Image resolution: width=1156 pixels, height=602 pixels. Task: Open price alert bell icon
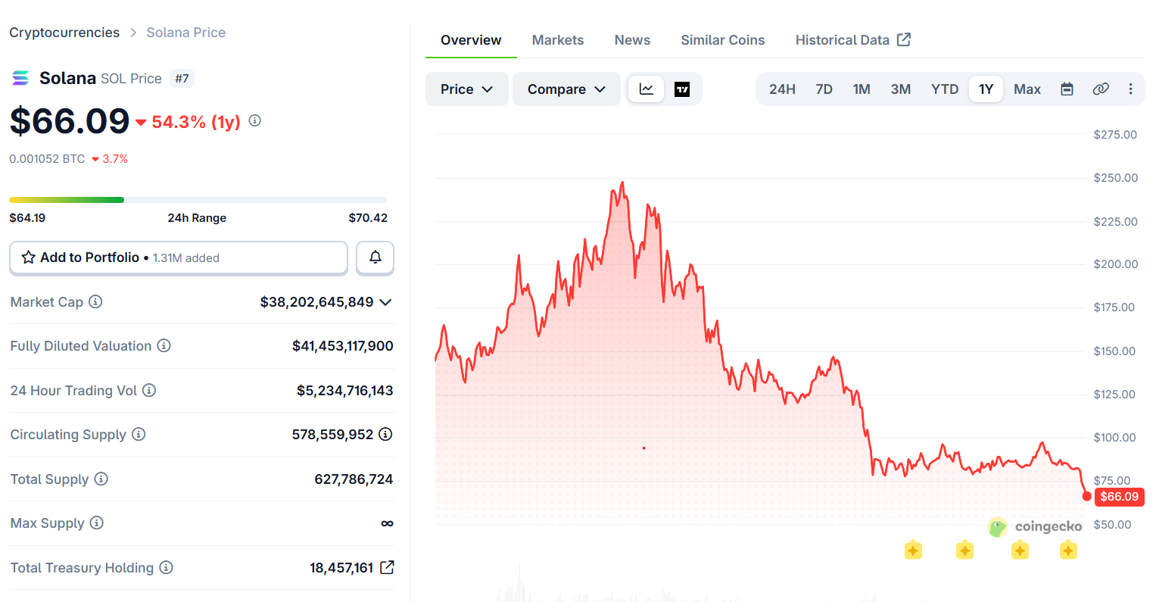click(375, 257)
